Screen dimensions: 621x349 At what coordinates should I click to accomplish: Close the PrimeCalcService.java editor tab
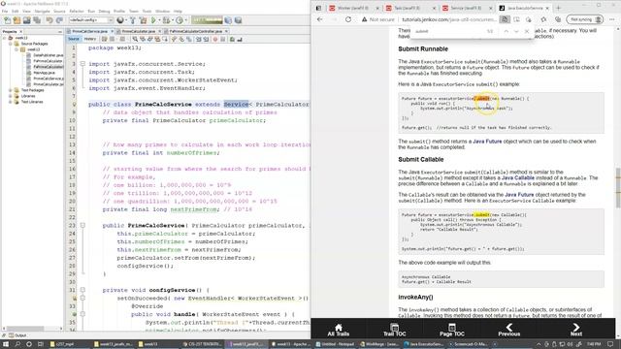click(113, 31)
